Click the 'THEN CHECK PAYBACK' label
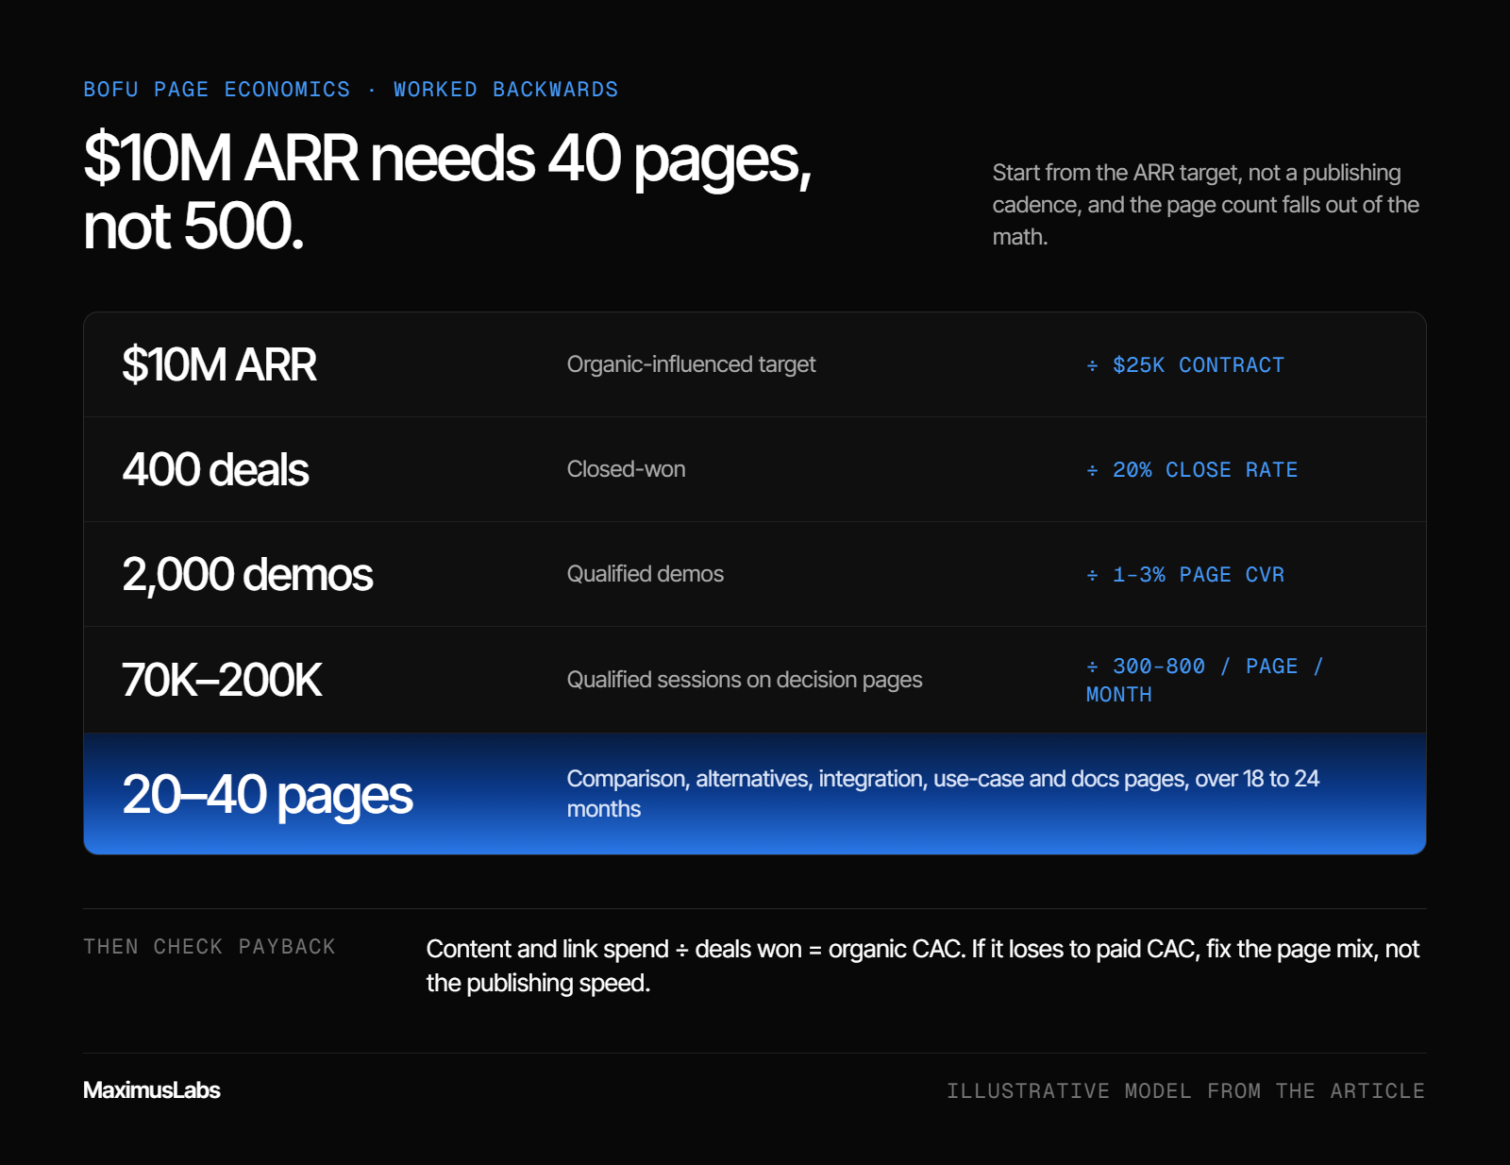1510x1165 pixels. 210,947
